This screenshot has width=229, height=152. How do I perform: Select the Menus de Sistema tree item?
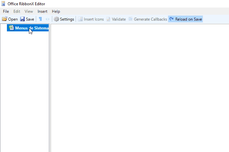pyautogui.click(x=32, y=28)
